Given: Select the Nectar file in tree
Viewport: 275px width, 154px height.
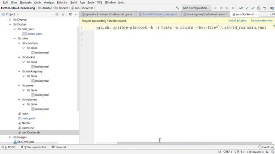Looking at the screenshot, I should point(24,123).
